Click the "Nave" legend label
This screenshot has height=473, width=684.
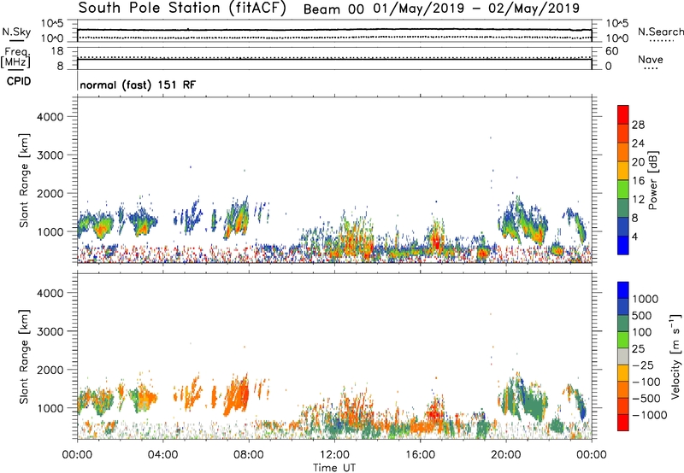[x=651, y=60]
